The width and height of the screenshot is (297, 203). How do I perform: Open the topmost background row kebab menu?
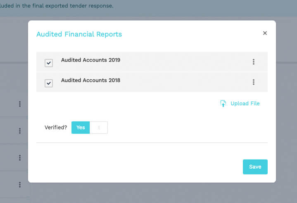point(20,104)
